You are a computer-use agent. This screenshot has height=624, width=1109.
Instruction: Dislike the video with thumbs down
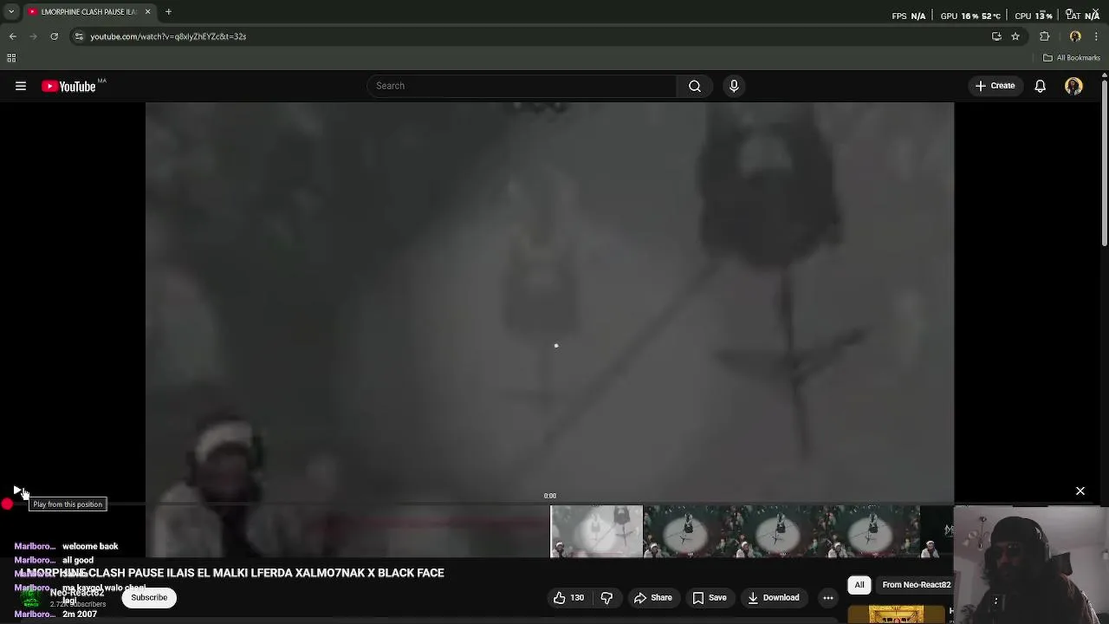606,597
